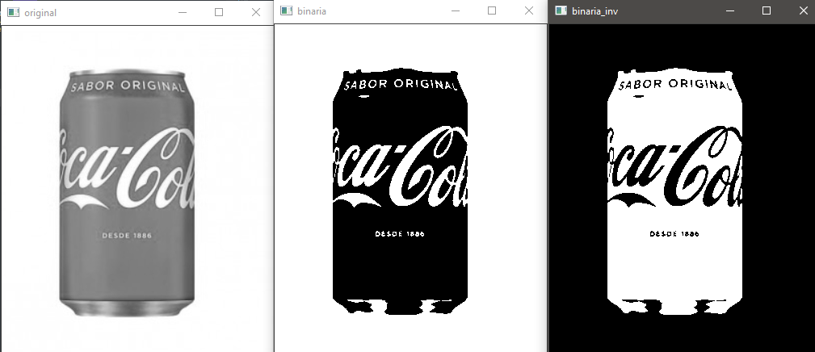Minimize the binaria_inv window
Image resolution: width=815 pixels, height=352 pixels.
(729, 10)
